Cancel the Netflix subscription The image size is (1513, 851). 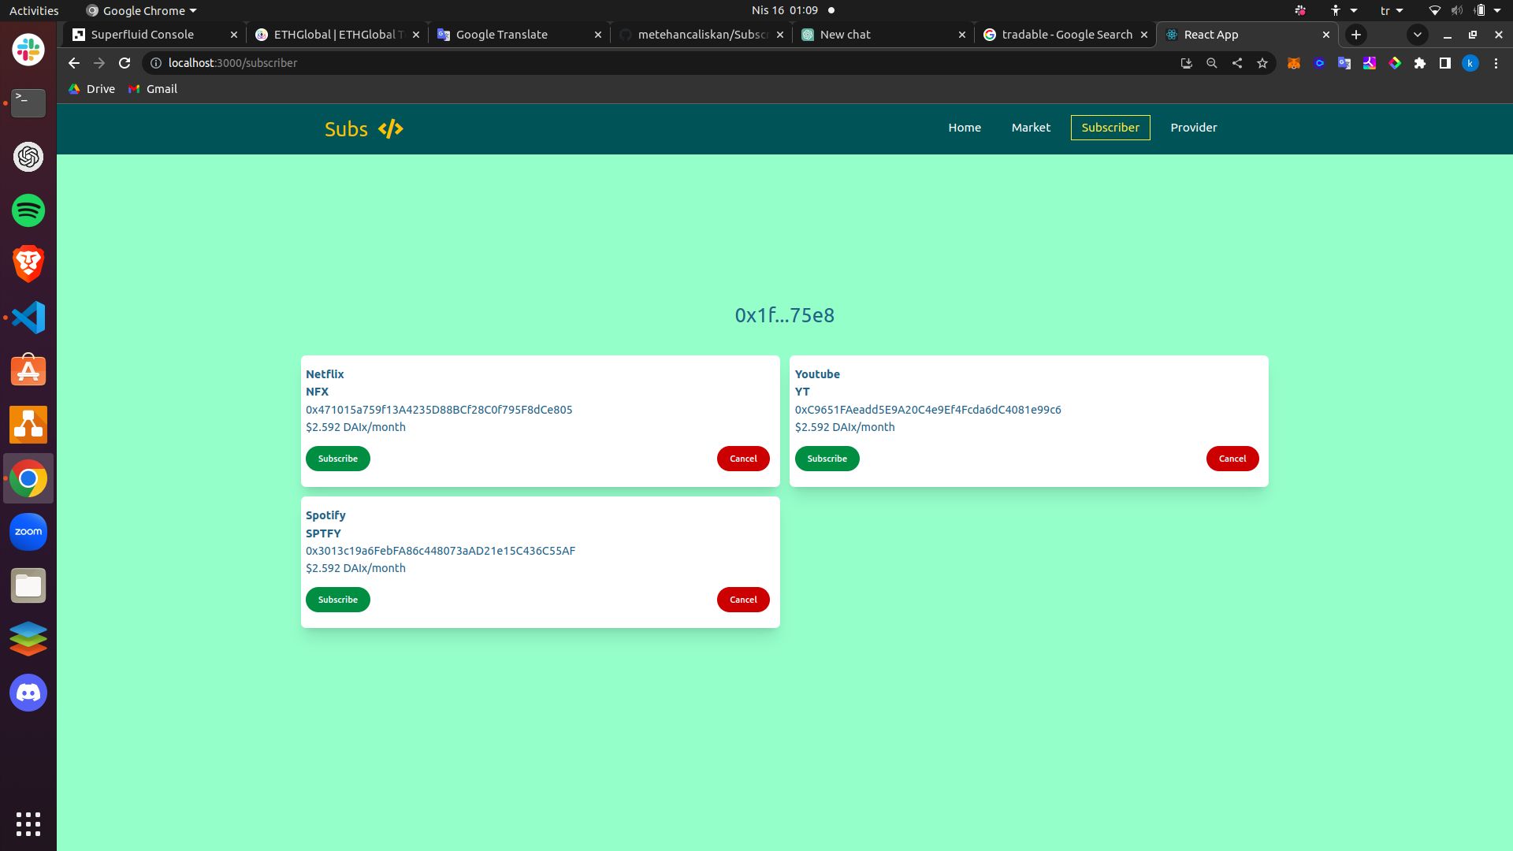(x=743, y=459)
